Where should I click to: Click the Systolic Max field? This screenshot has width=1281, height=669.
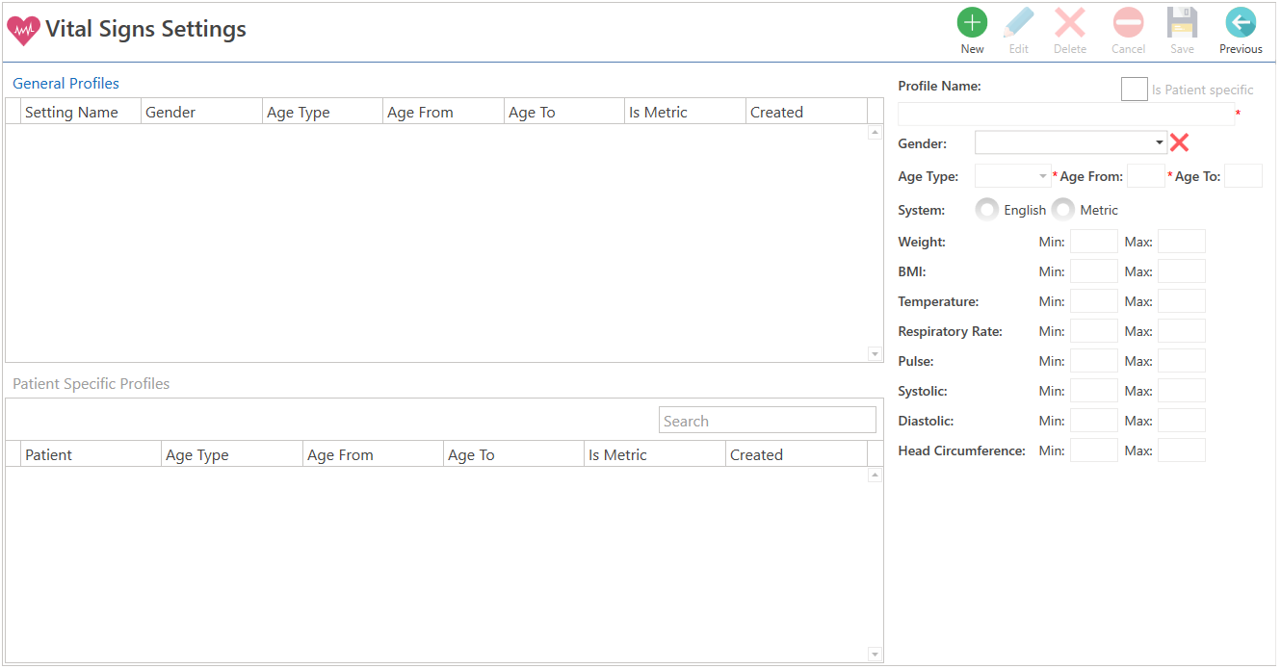click(1182, 391)
